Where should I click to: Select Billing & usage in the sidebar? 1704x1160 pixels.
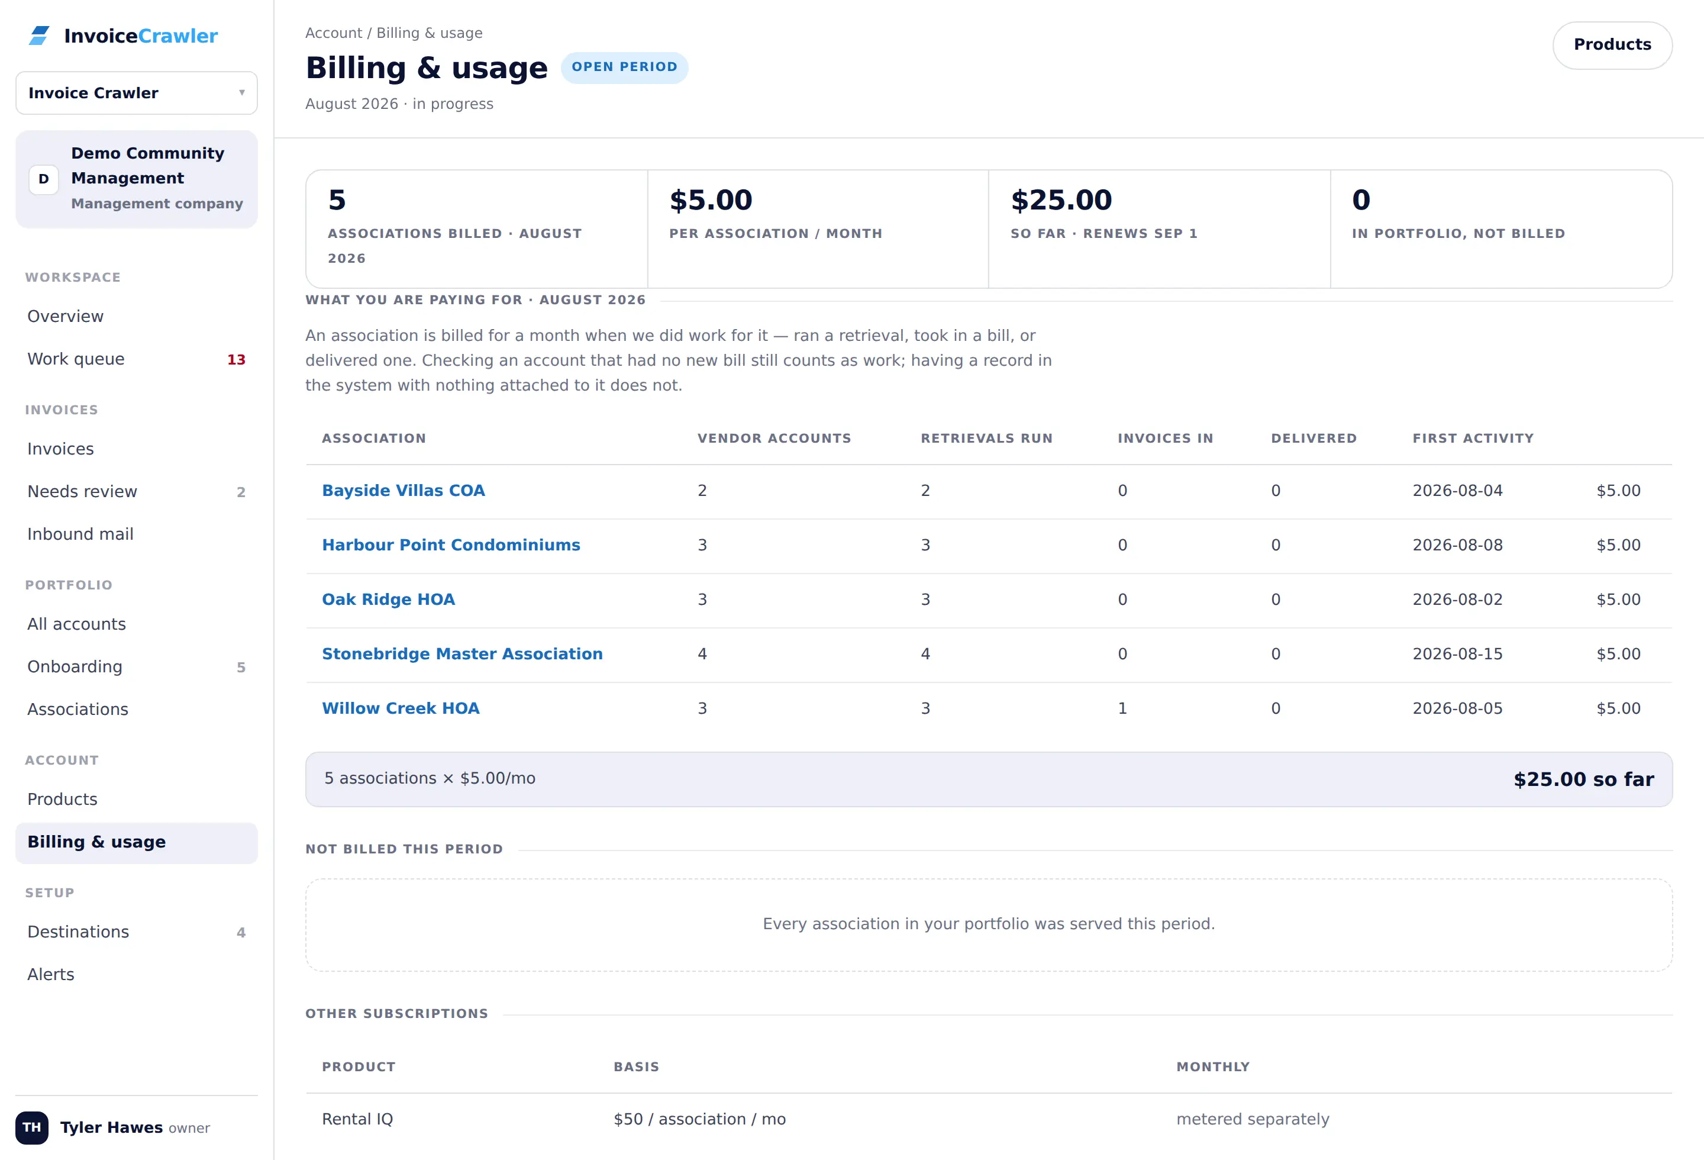tap(136, 843)
